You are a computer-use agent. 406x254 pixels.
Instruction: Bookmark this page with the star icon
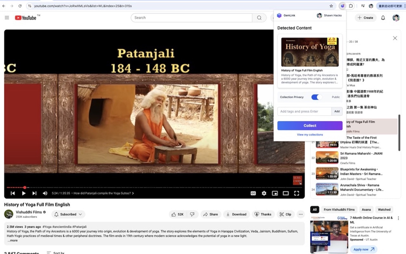tap(331, 6)
